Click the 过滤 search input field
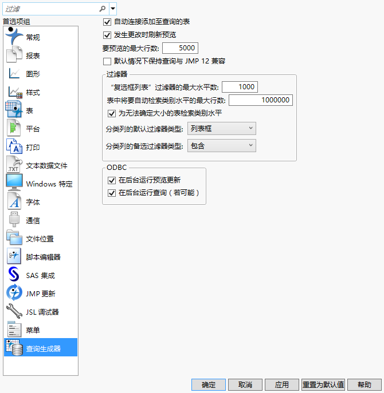The image size is (384, 393). point(52,9)
